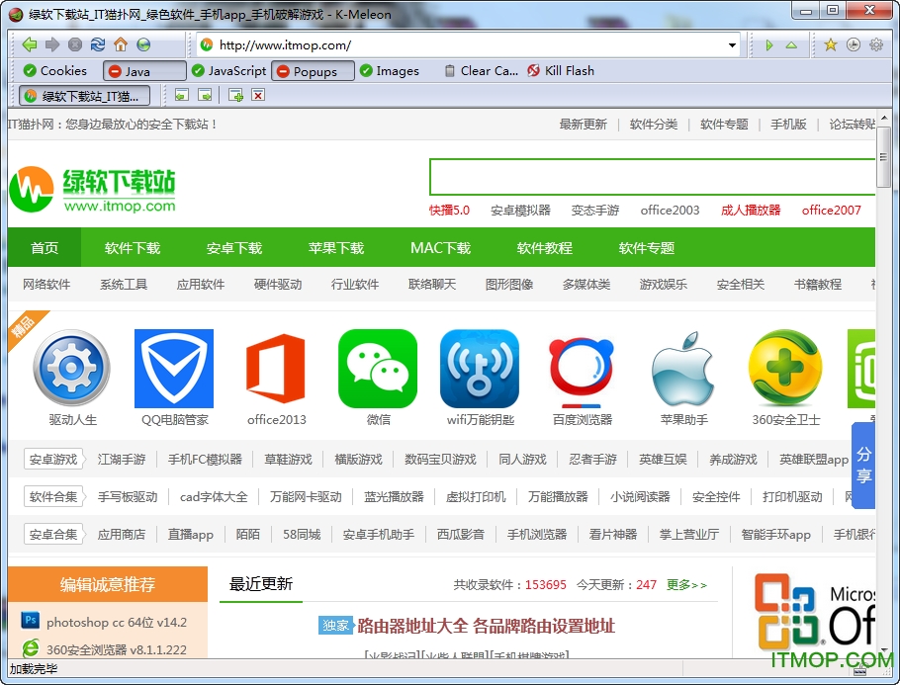The image size is (900, 685).
Task: Click the vertical page scrollbar thumb
Action: point(883,157)
